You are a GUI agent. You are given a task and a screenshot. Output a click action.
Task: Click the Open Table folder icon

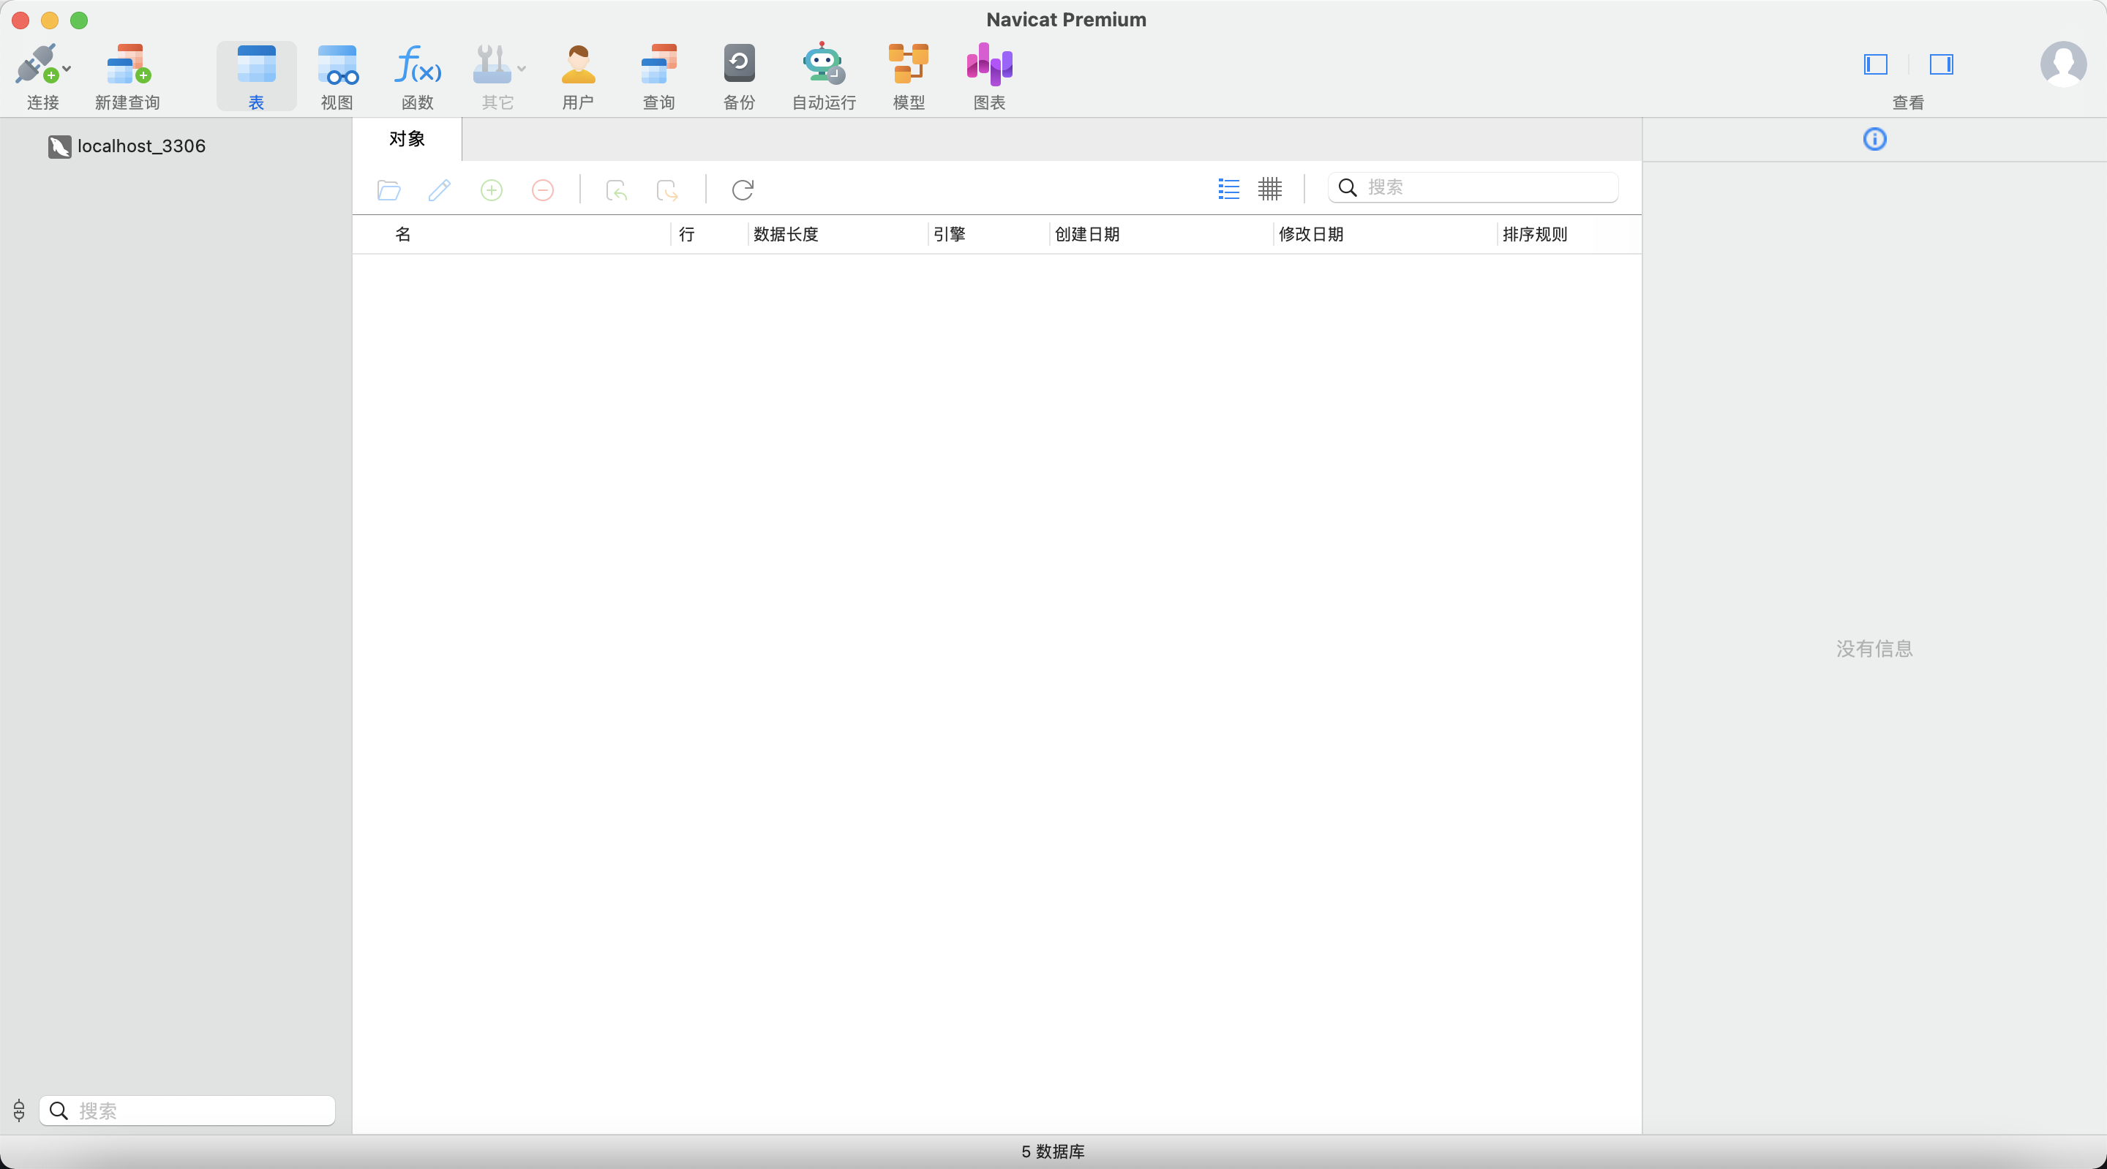click(388, 189)
